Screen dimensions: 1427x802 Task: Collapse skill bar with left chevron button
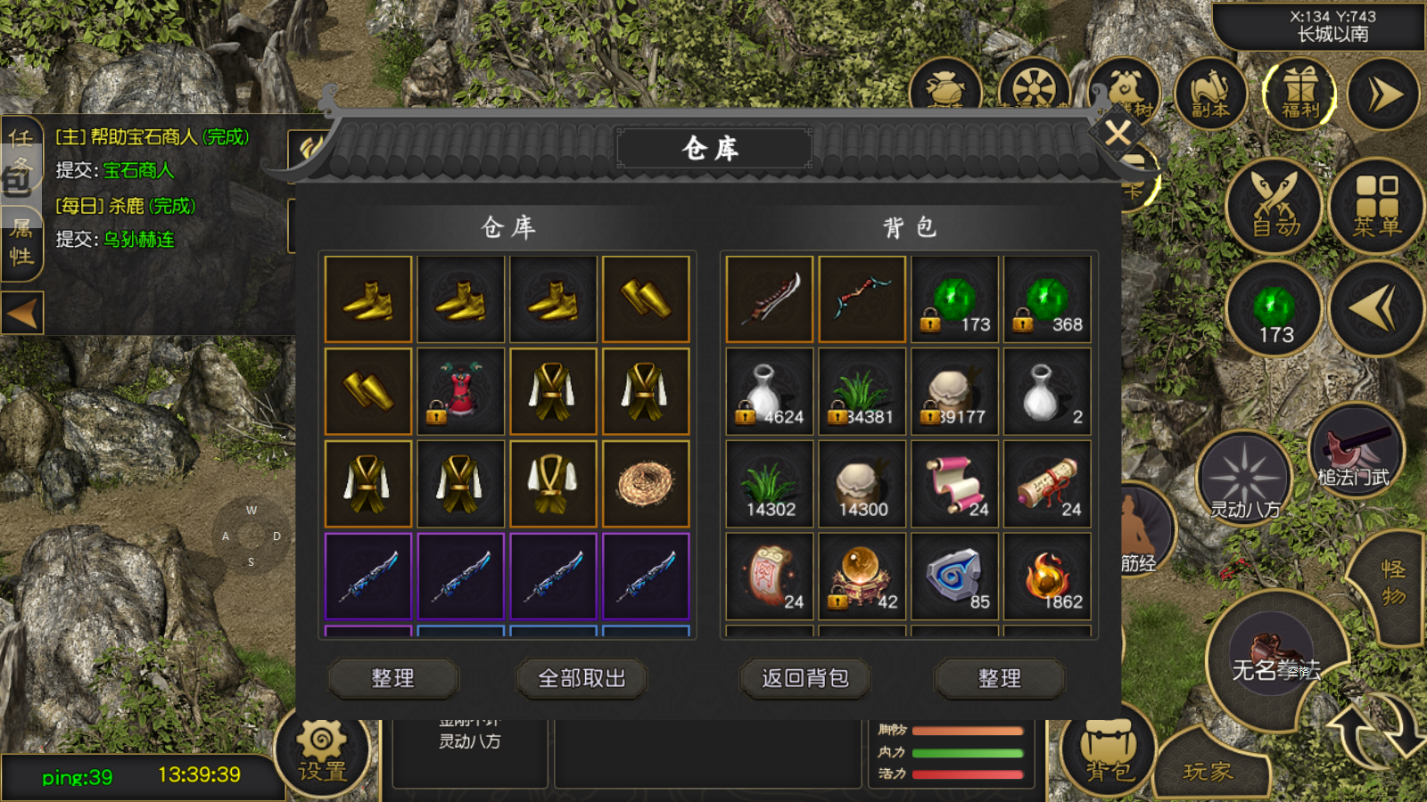[x=1376, y=309]
